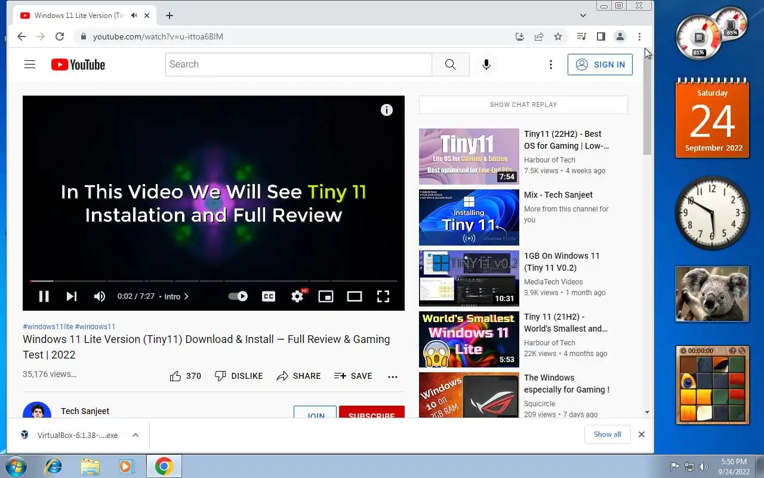
Task: Open the video info card
Action: (x=387, y=110)
